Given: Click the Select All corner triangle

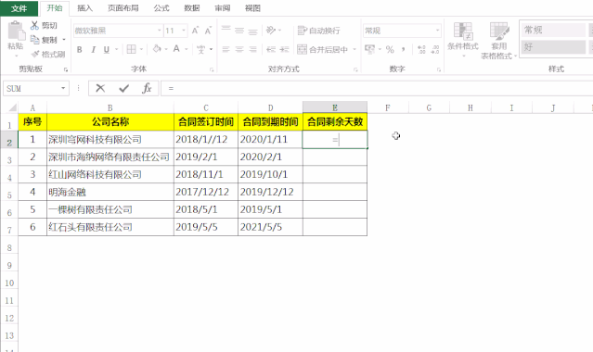Looking at the screenshot, I should pos(12,108).
